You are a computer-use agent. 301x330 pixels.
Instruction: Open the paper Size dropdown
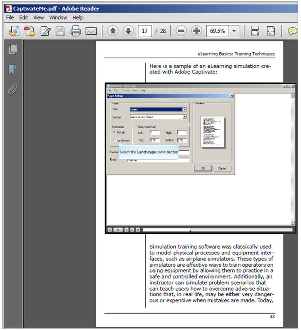click(184, 109)
